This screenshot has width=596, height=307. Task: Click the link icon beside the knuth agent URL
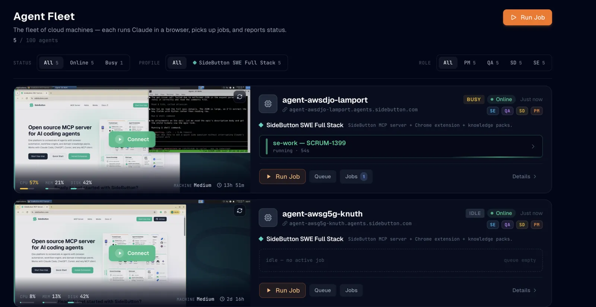click(285, 223)
